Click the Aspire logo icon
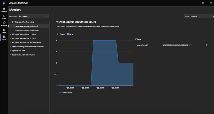The image size is (214, 114). 4,3
